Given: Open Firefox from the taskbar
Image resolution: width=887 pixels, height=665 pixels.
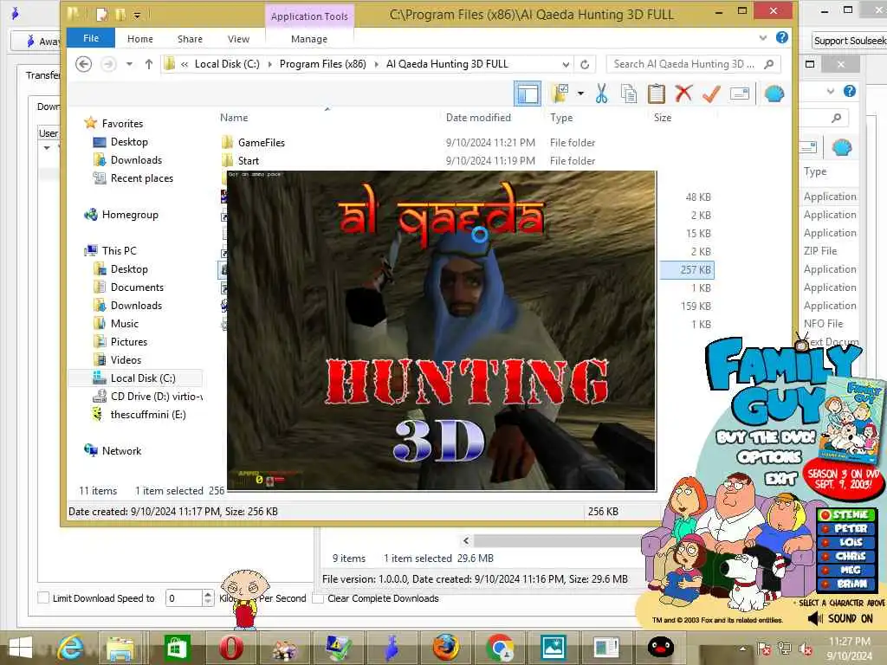Looking at the screenshot, I should (446, 648).
